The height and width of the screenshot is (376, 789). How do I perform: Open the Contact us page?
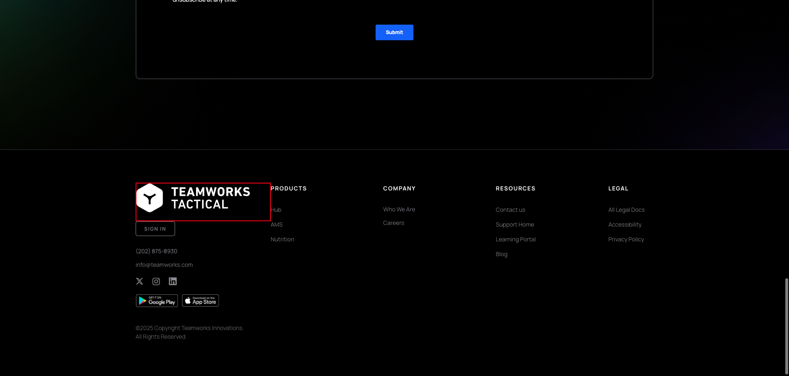point(510,210)
